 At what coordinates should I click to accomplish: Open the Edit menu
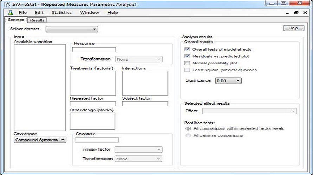pyautogui.click(x=39, y=13)
